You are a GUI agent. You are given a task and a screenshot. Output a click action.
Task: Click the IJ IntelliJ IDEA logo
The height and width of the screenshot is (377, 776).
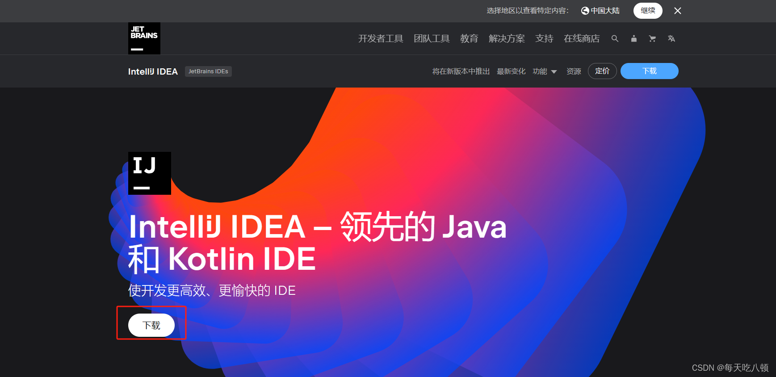coord(150,173)
